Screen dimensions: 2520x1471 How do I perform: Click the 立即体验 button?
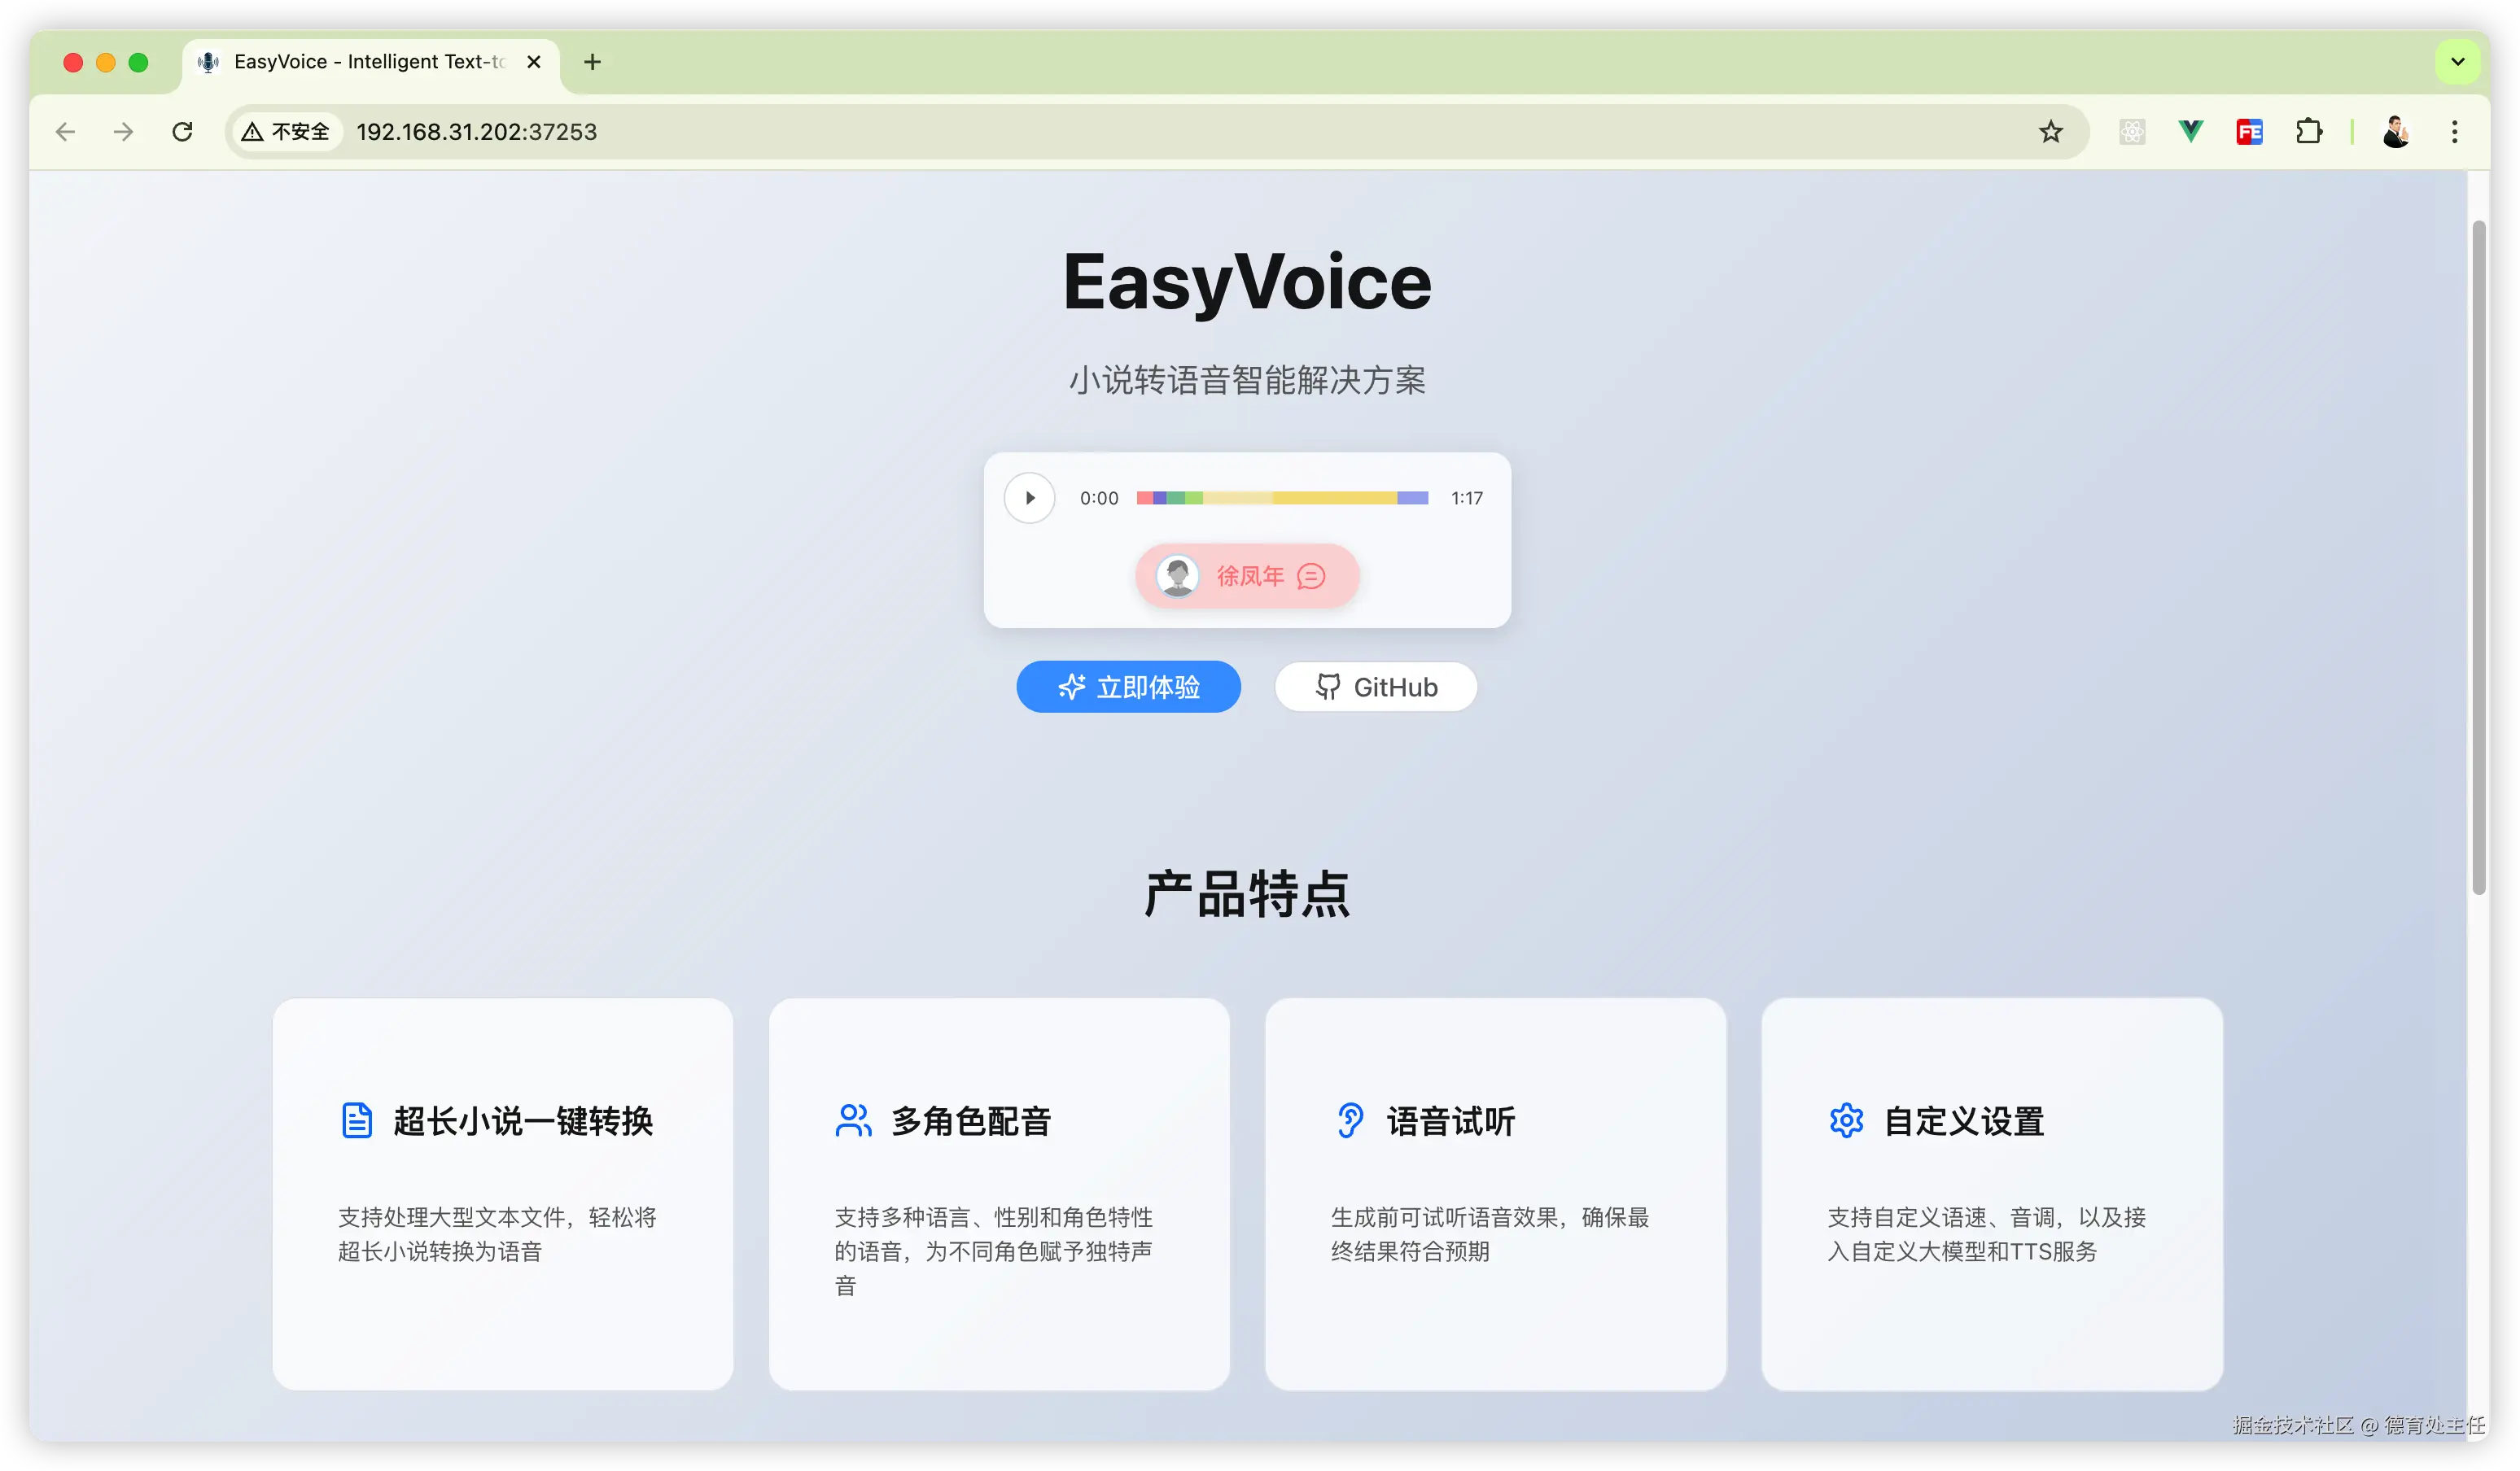pos(1128,687)
